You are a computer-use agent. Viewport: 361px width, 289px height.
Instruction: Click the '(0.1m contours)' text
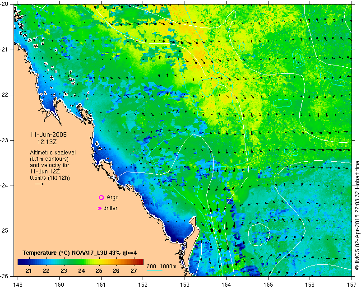click(49, 159)
